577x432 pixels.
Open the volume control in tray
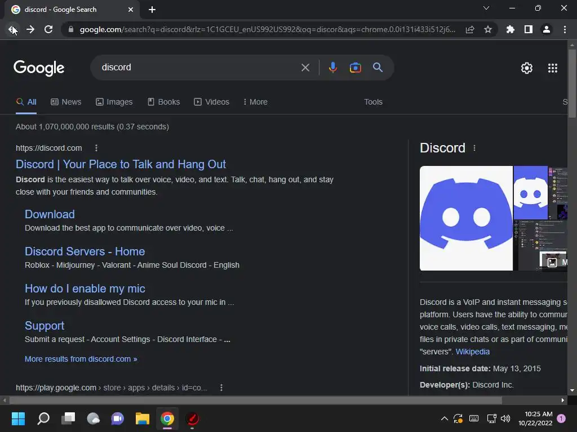point(505,418)
